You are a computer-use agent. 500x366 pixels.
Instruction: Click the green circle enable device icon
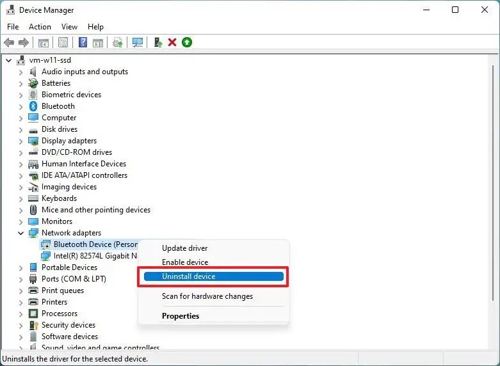187,42
